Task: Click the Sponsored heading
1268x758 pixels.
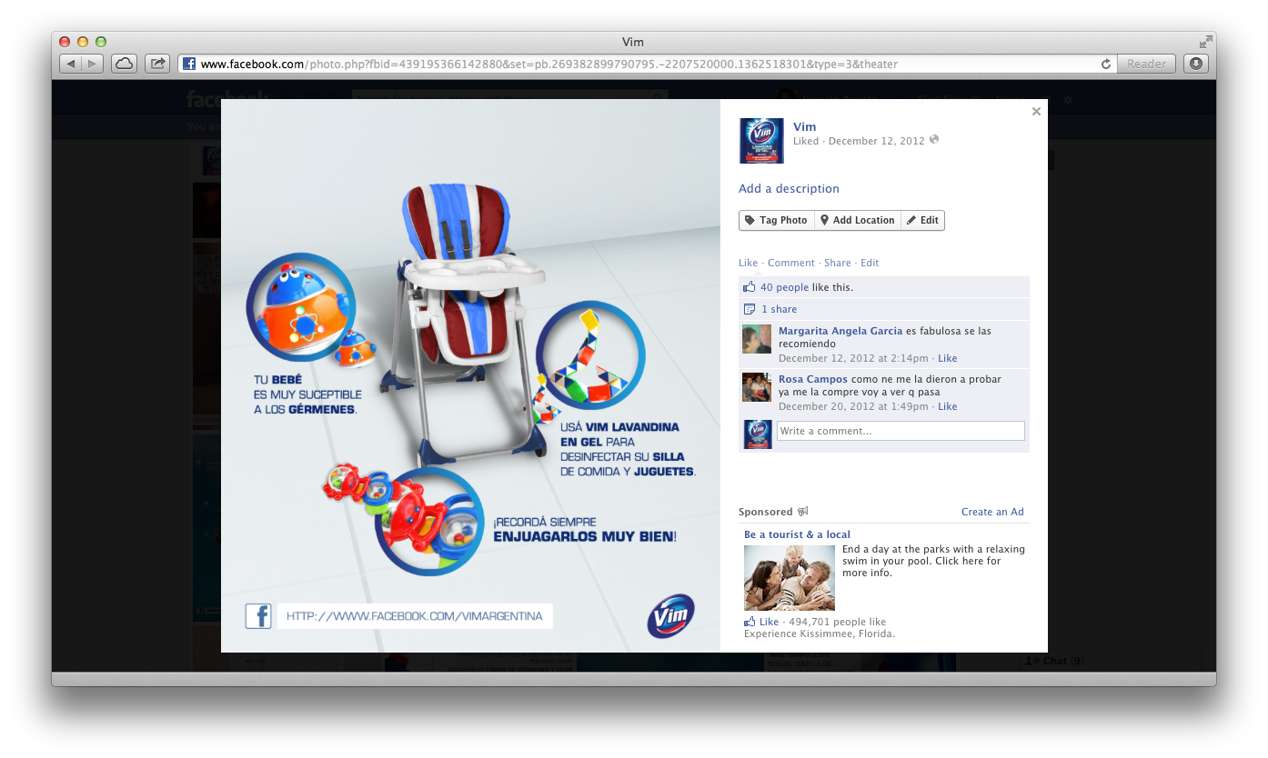Action: click(766, 512)
